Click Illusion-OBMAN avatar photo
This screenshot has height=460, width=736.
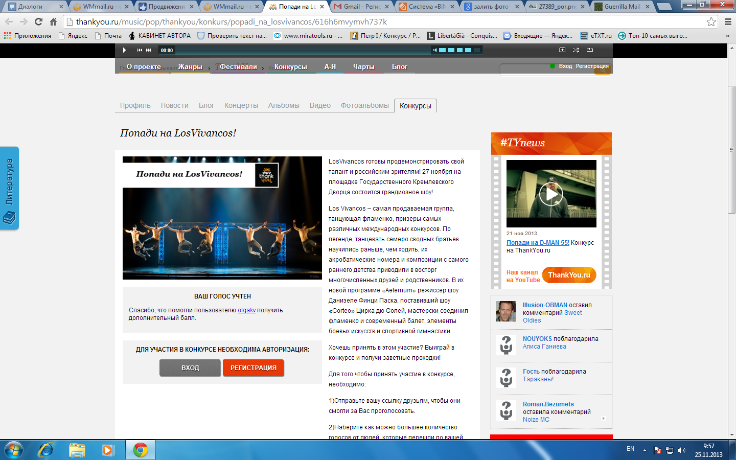(506, 311)
